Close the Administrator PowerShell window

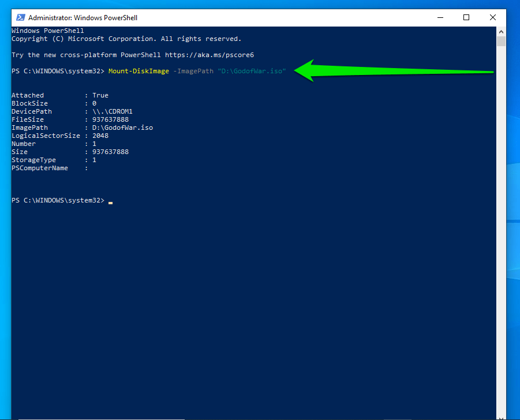(493, 17)
